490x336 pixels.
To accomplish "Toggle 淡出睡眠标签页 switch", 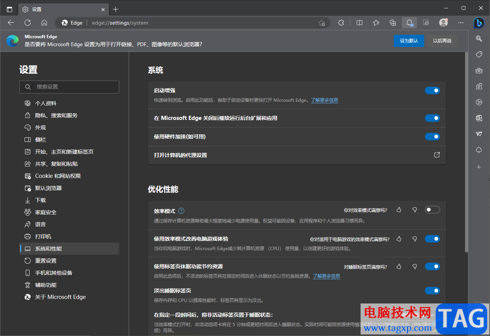I will [432, 291].
